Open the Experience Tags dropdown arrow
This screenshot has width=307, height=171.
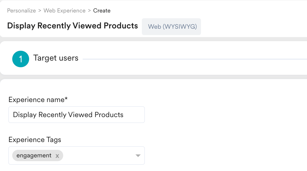[138, 156]
